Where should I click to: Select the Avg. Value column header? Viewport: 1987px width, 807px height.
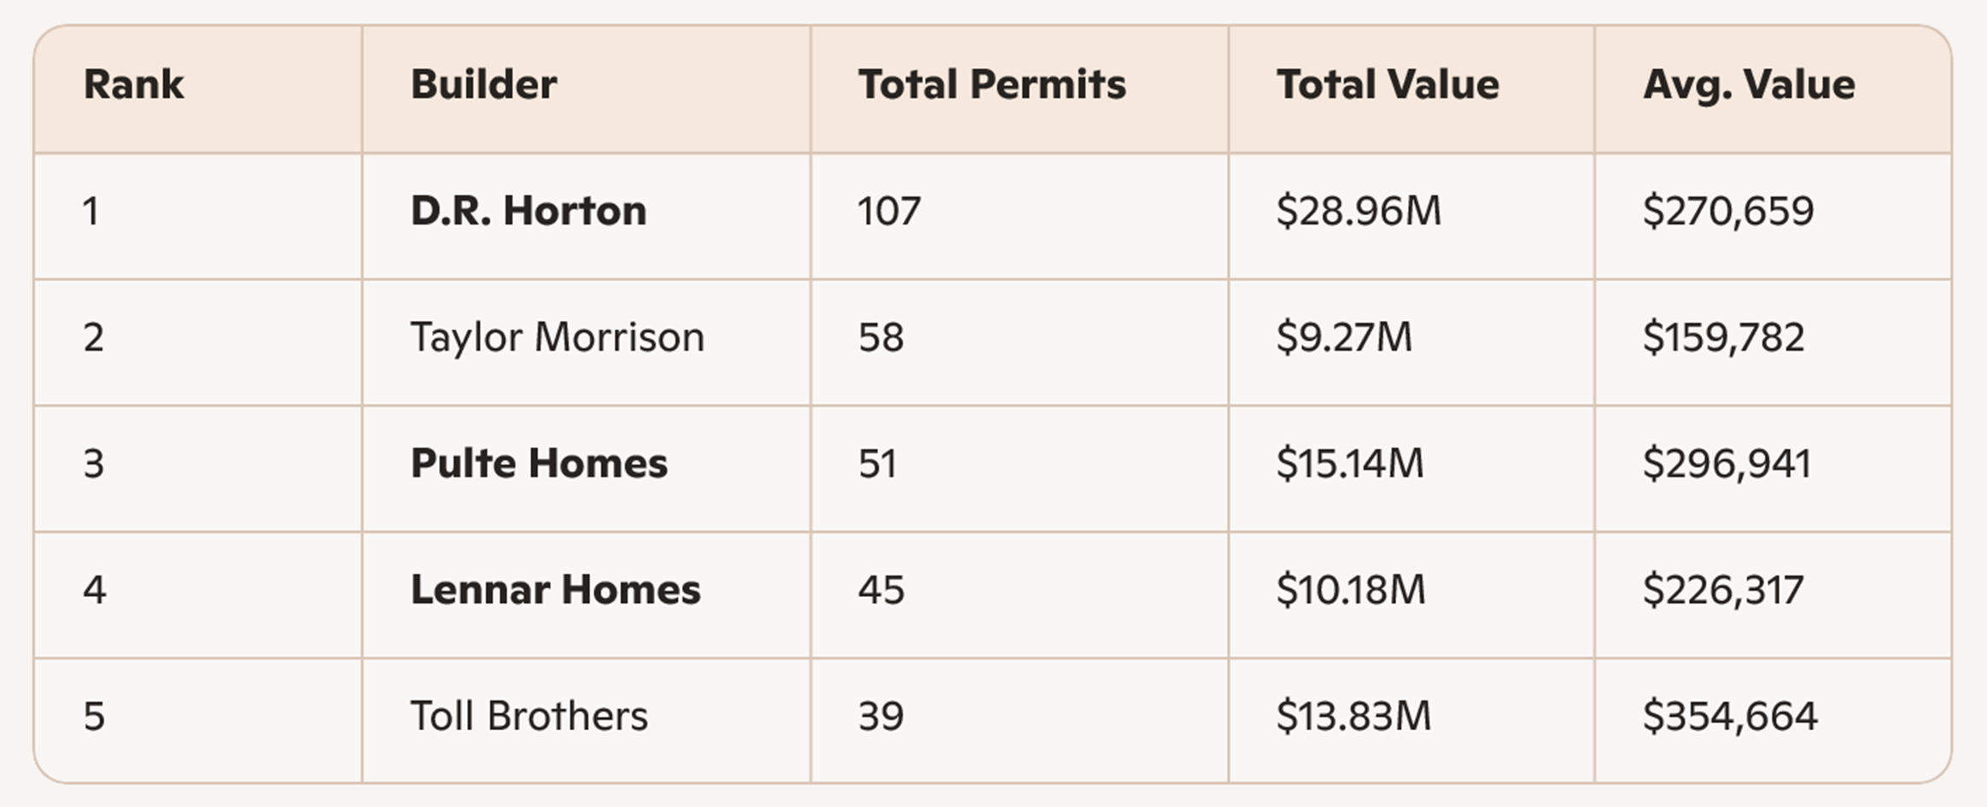point(1749,85)
